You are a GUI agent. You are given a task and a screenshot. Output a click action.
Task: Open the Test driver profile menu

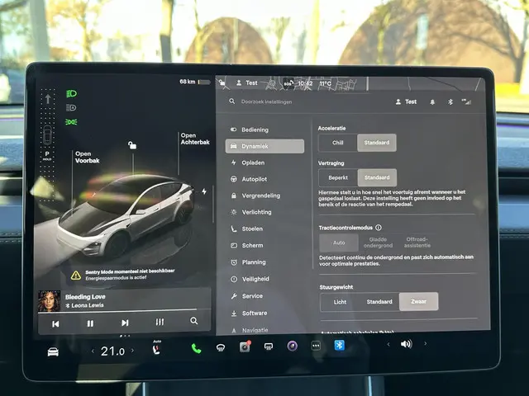click(x=405, y=101)
